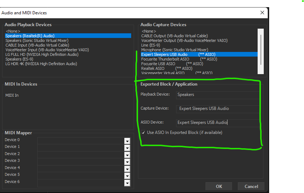Click the Playback Device input field

coord(218,95)
